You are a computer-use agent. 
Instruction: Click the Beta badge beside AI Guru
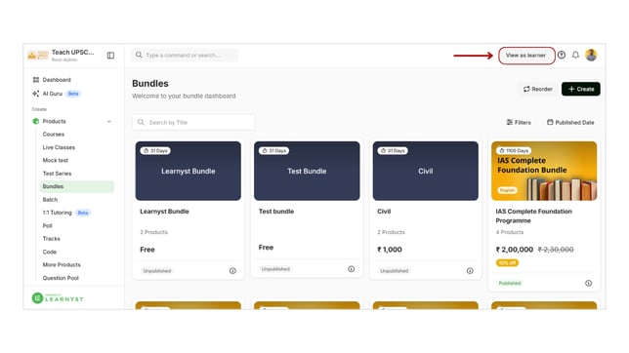(x=73, y=94)
